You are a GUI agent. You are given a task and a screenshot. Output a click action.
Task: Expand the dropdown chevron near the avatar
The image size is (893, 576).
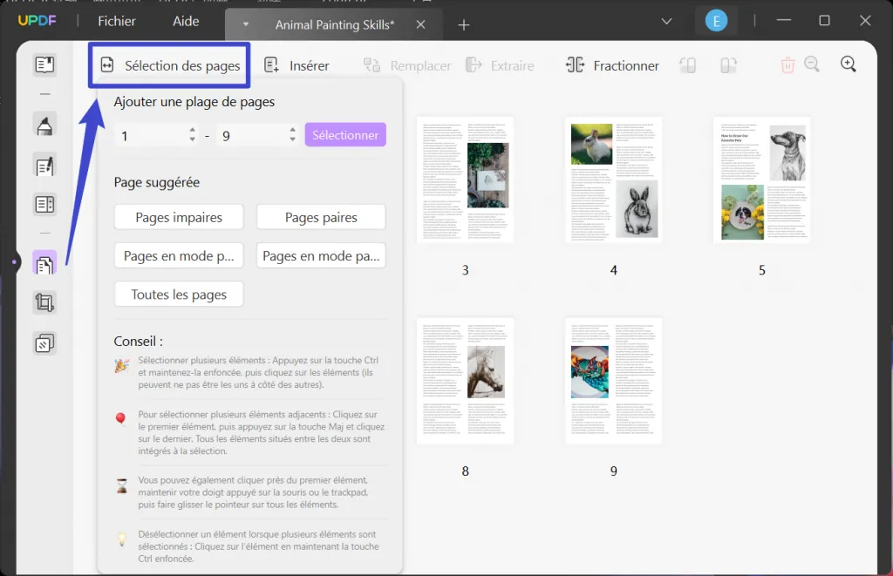[x=666, y=19]
